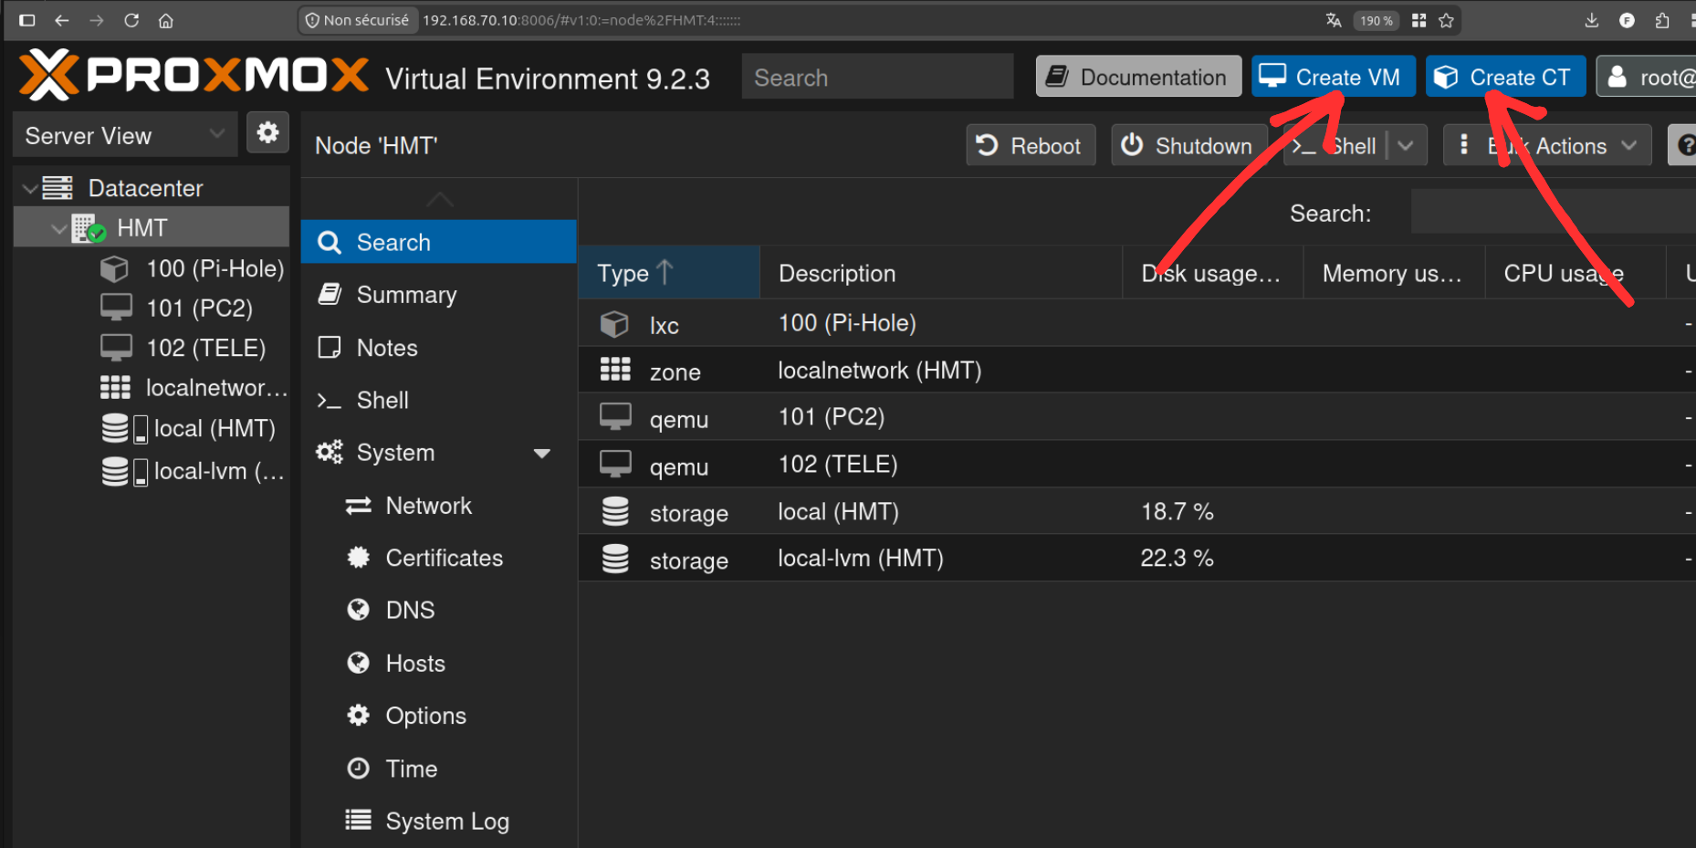The height and width of the screenshot is (848, 1696).
Task: Open the browser grid apps icon
Action: [x=1419, y=20]
